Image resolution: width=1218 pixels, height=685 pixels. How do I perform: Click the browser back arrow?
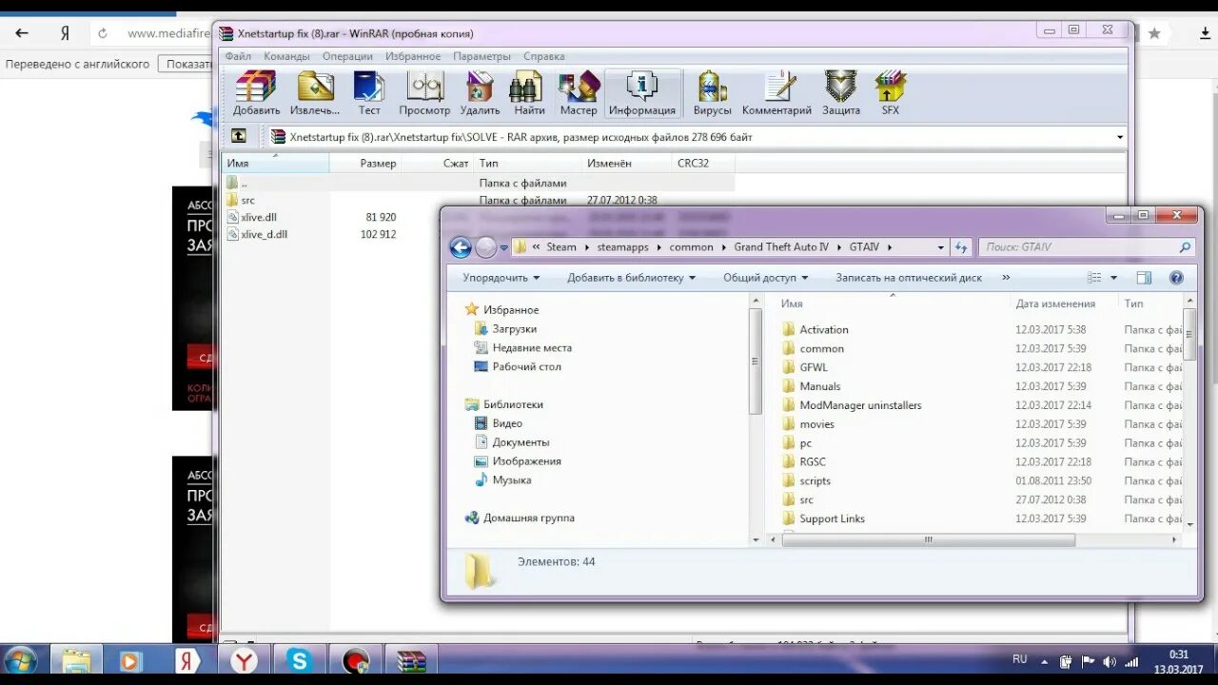pos(21,33)
